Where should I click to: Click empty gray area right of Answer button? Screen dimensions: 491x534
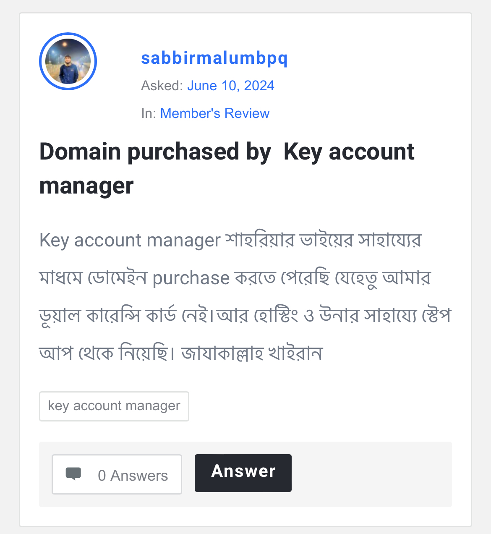(x=369, y=474)
